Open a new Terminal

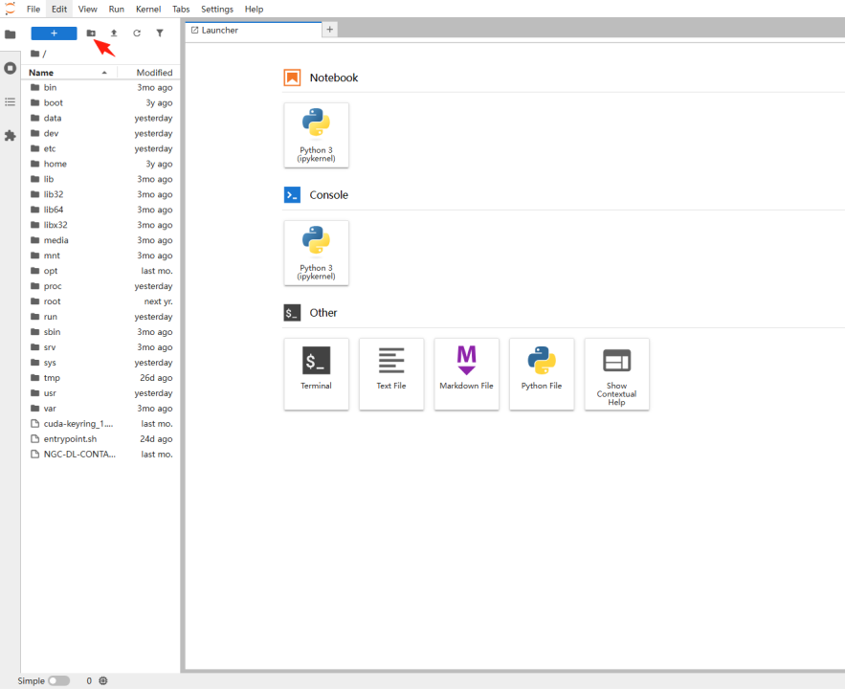[x=317, y=374]
